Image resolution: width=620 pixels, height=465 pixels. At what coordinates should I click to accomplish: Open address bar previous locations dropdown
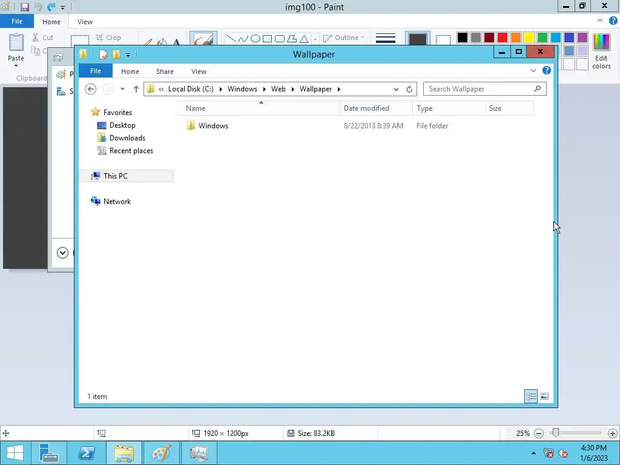pyautogui.click(x=396, y=90)
